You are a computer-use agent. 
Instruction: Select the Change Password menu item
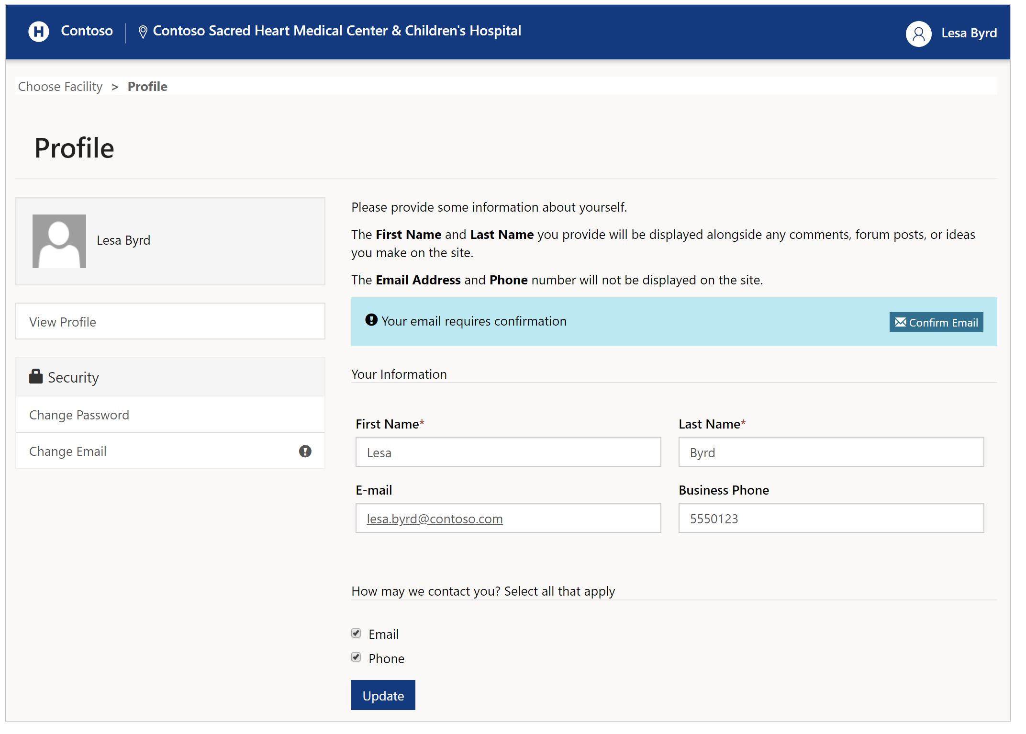coord(79,414)
